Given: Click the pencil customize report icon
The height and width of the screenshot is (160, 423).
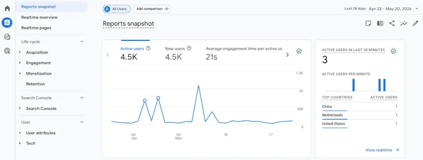Looking at the screenshot, I should pos(416,24).
